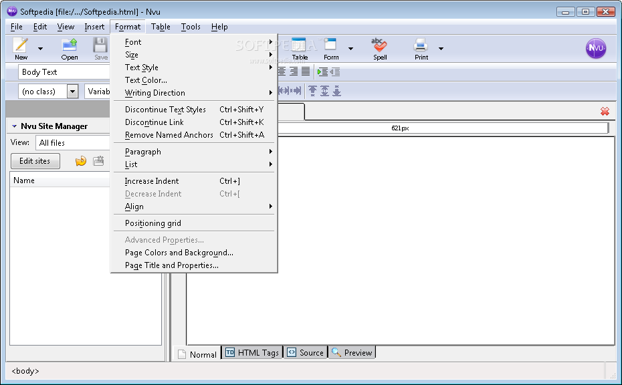Expand the Text Style submenu

(194, 68)
